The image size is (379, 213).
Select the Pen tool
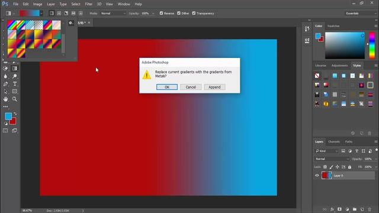pos(5,84)
